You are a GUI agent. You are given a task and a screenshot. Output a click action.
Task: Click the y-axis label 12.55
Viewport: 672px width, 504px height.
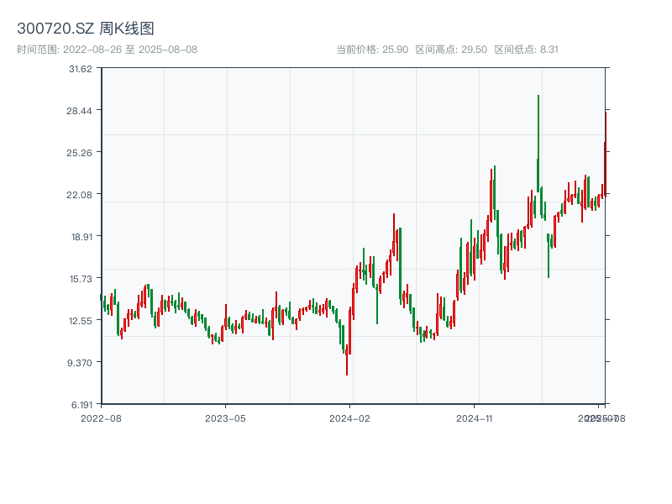click(81, 321)
